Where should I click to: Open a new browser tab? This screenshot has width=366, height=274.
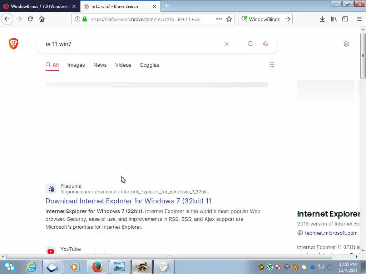click(167, 6)
